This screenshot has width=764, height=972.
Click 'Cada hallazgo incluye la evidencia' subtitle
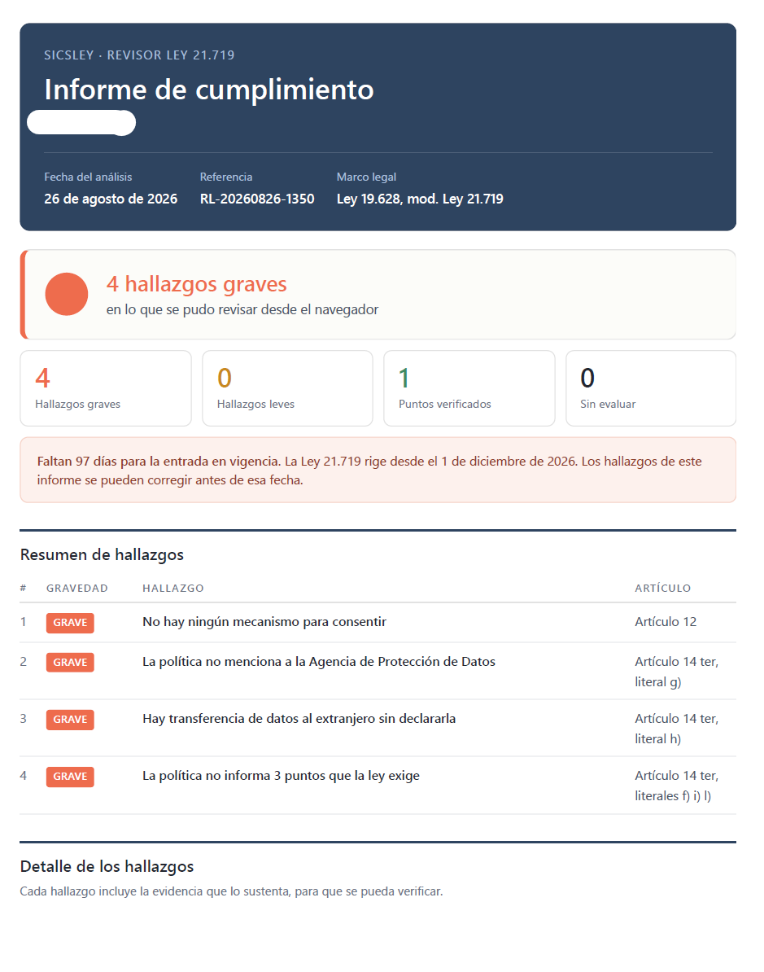coord(231,891)
